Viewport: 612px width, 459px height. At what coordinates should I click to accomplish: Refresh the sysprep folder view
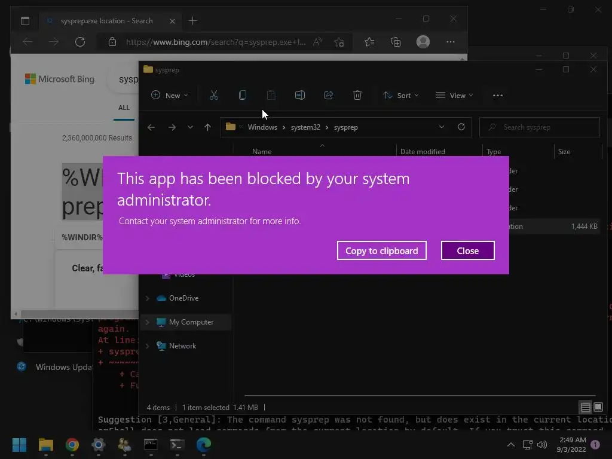coord(461,127)
